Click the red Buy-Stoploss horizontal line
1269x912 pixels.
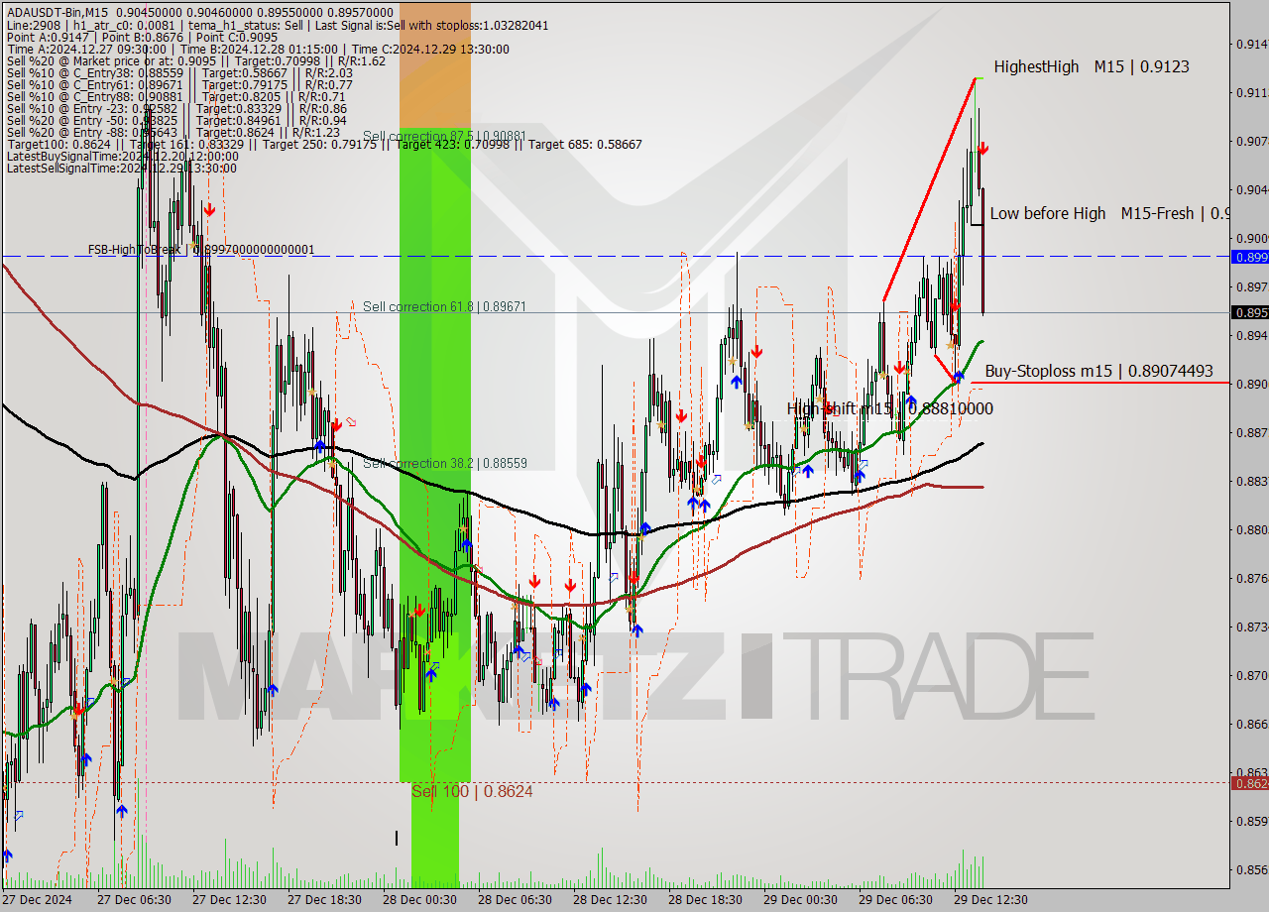coord(1099,382)
